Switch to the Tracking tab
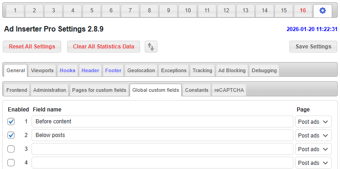The height and width of the screenshot is (169, 340). tap(202, 70)
